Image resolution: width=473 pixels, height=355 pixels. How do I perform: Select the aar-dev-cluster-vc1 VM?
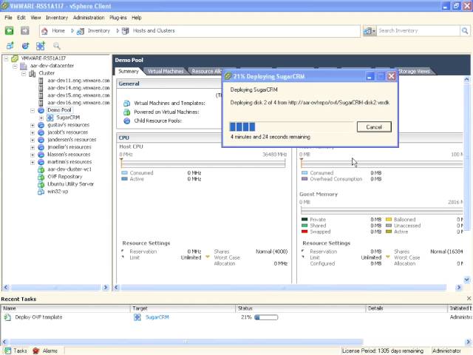click(69, 169)
